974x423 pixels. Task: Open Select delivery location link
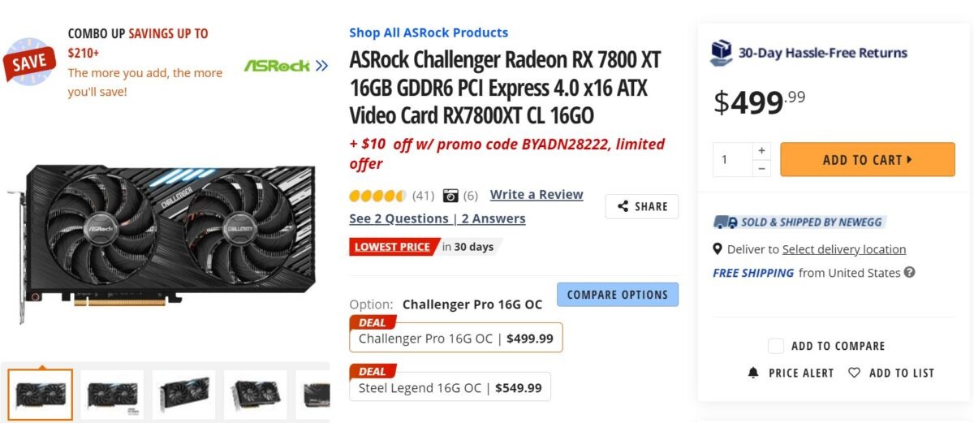tap(843, 249)
